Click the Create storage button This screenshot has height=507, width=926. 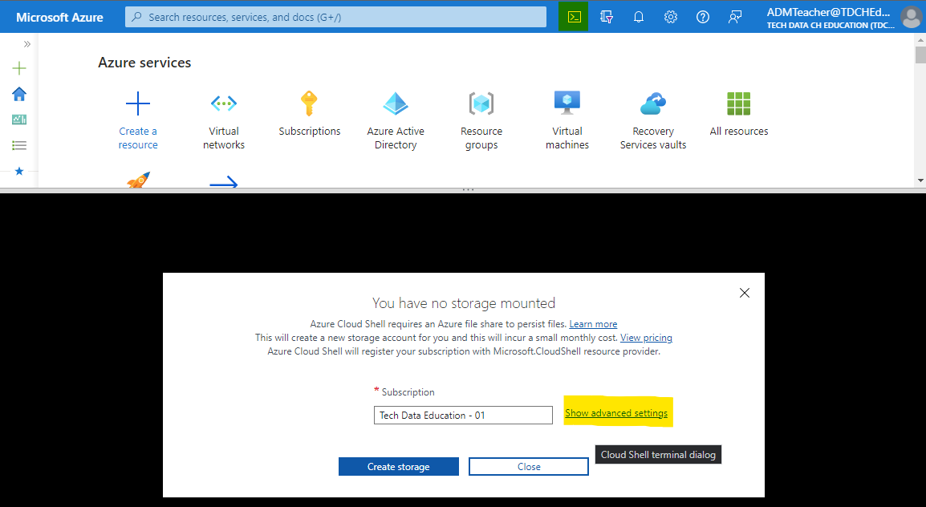399,467
